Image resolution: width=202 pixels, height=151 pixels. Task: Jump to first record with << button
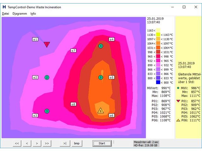coord(17,143)
